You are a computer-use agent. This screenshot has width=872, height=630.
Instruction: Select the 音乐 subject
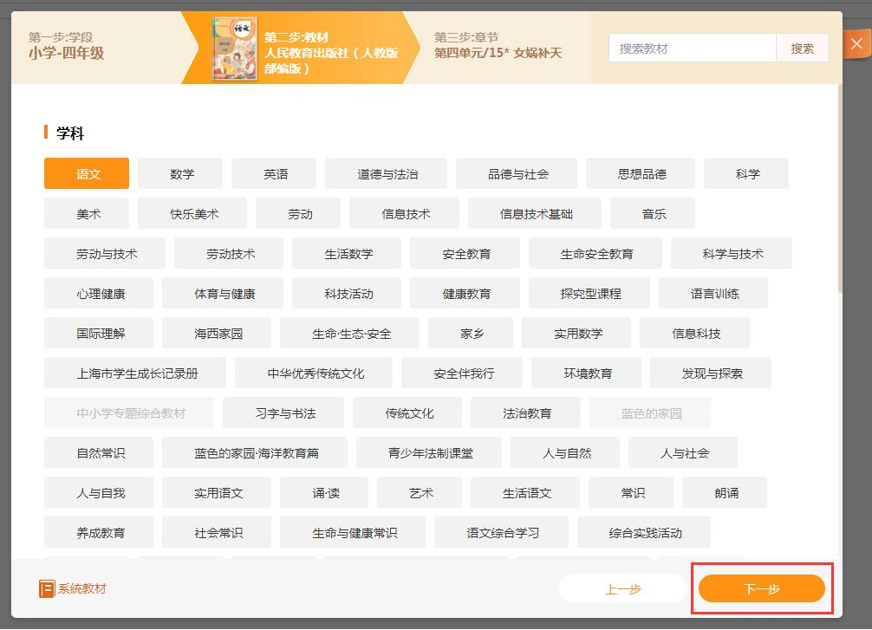point(652,213)
